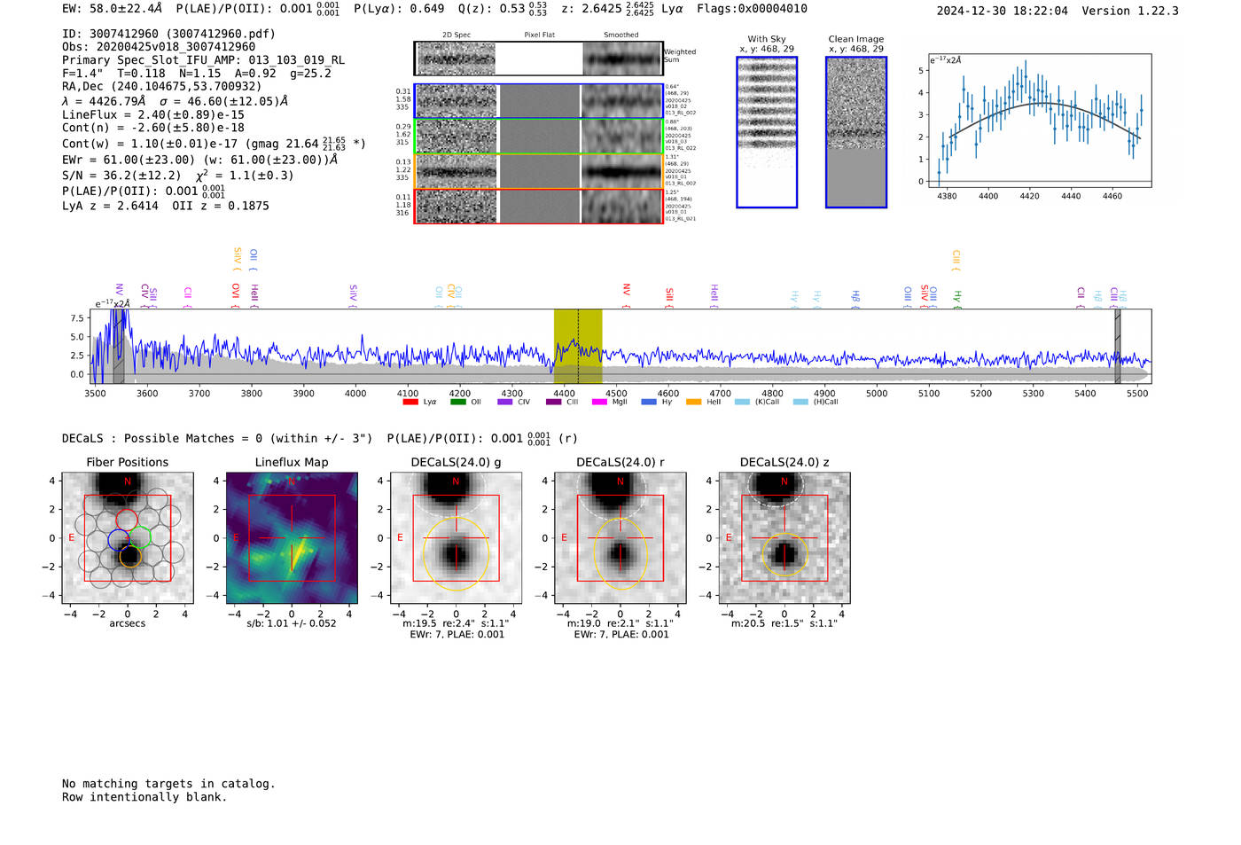Click the blue fiber circle in Fiber Positions

[x=119, y=540]
